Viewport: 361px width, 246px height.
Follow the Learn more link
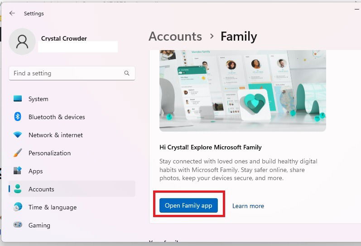coord(248,206)
